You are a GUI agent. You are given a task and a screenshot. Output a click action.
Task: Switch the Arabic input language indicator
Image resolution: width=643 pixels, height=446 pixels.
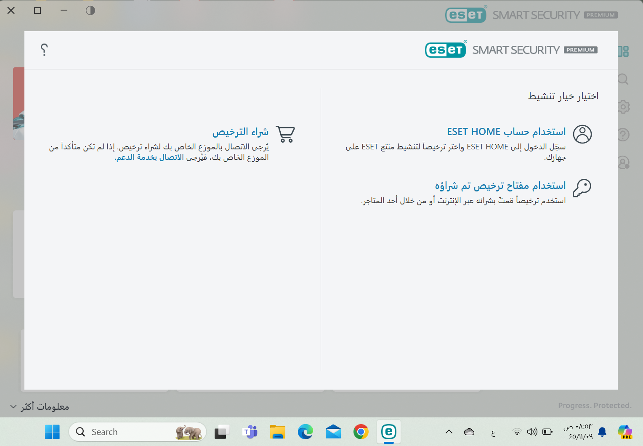[493, 432]
